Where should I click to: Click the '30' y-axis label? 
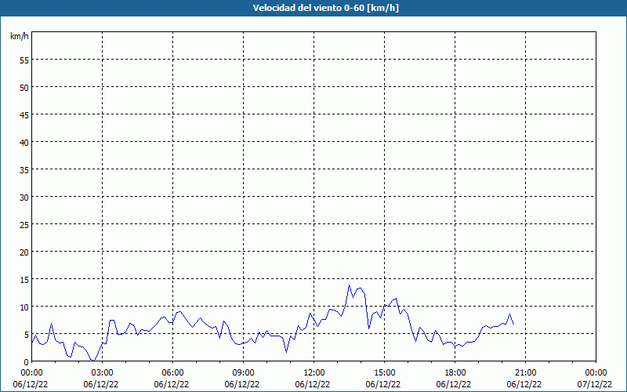pos(24,198)
